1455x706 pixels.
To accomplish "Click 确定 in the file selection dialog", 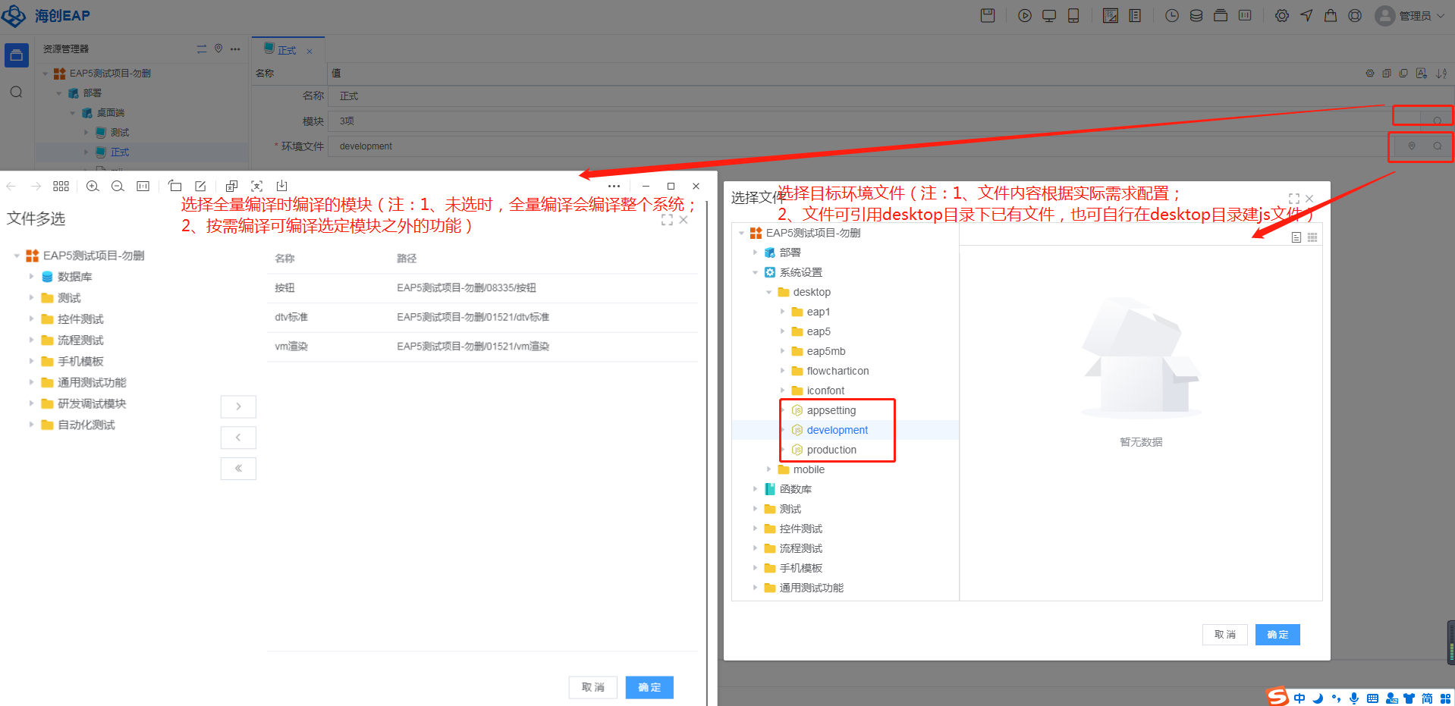I will (1277, 635).
